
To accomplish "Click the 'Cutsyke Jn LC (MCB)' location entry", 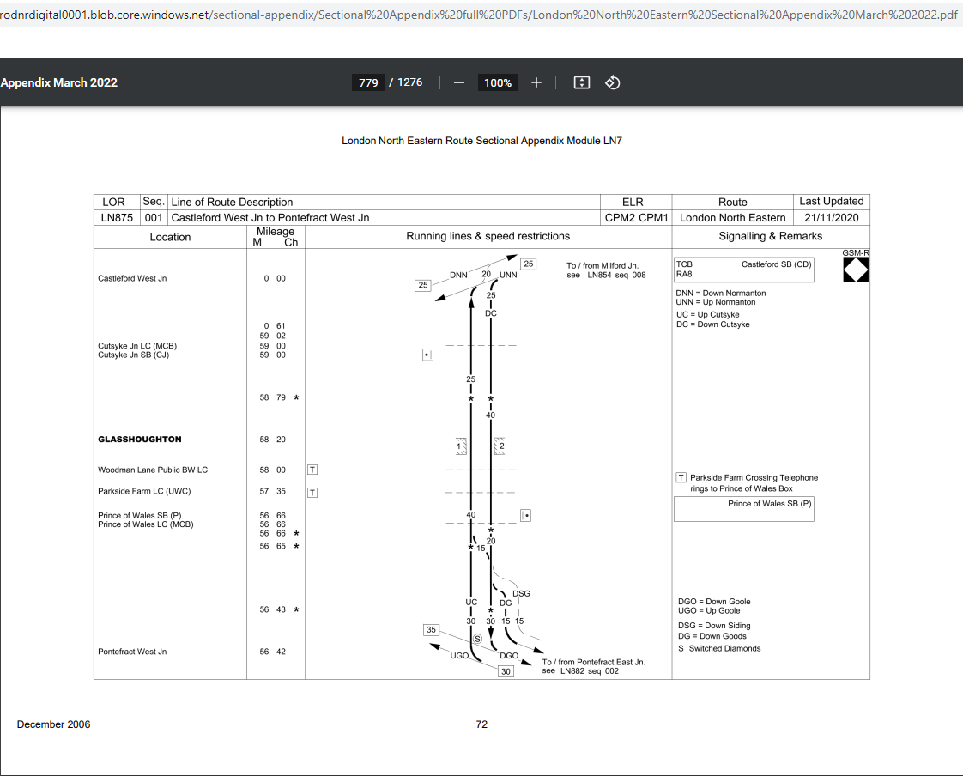I will tap(137, 346).
